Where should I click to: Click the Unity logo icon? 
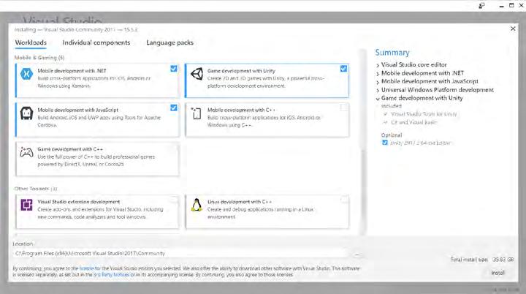197,74
